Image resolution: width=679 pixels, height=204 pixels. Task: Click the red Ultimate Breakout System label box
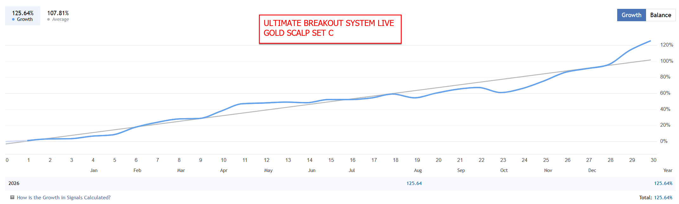coord(330,29)
